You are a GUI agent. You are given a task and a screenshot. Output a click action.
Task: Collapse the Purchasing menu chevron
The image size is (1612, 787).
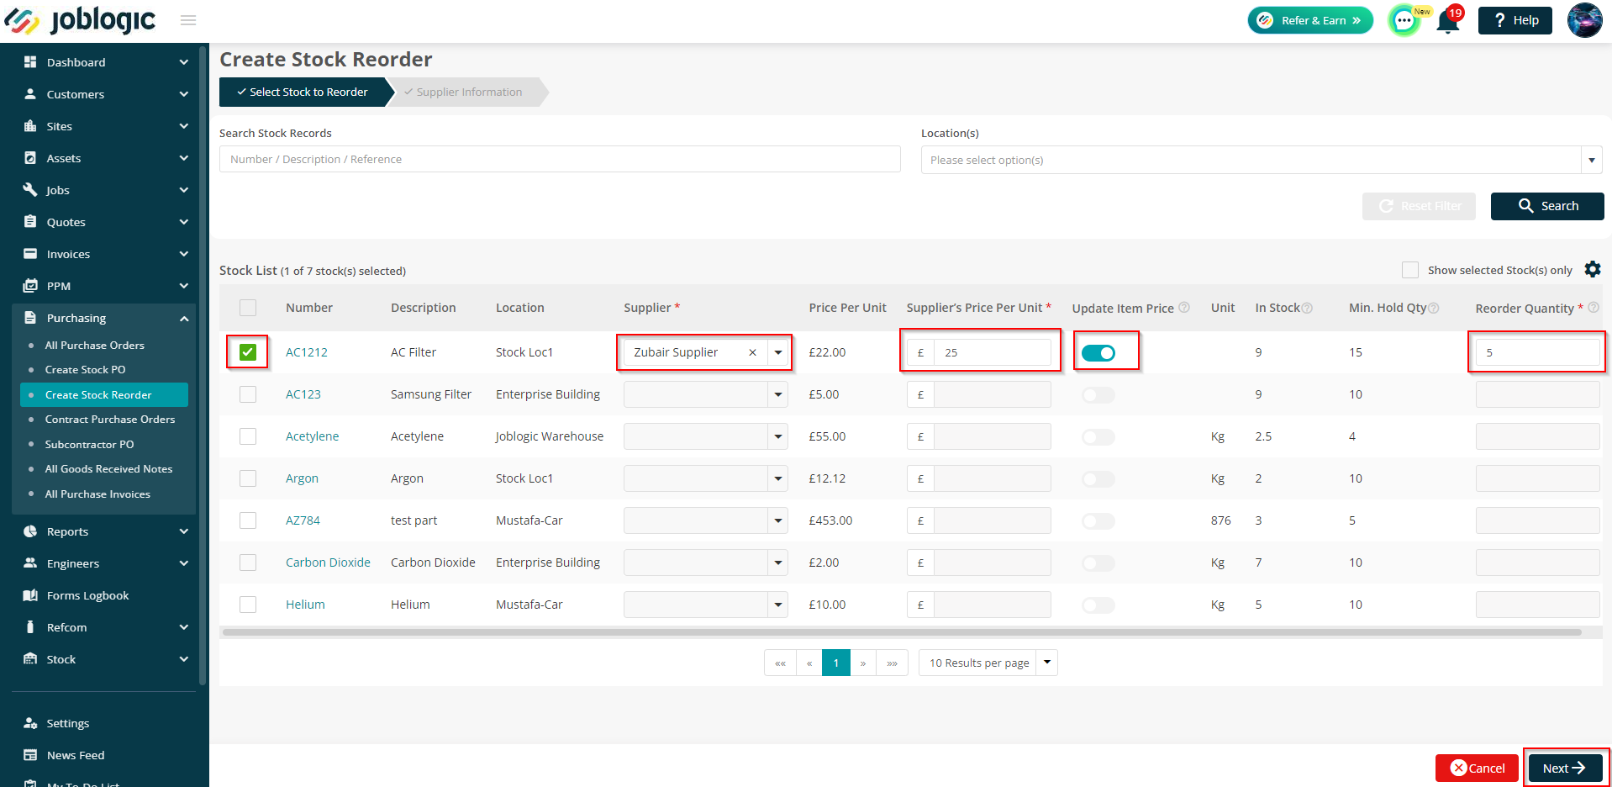click(184, 319)
